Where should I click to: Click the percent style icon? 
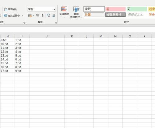pos(38,16)
